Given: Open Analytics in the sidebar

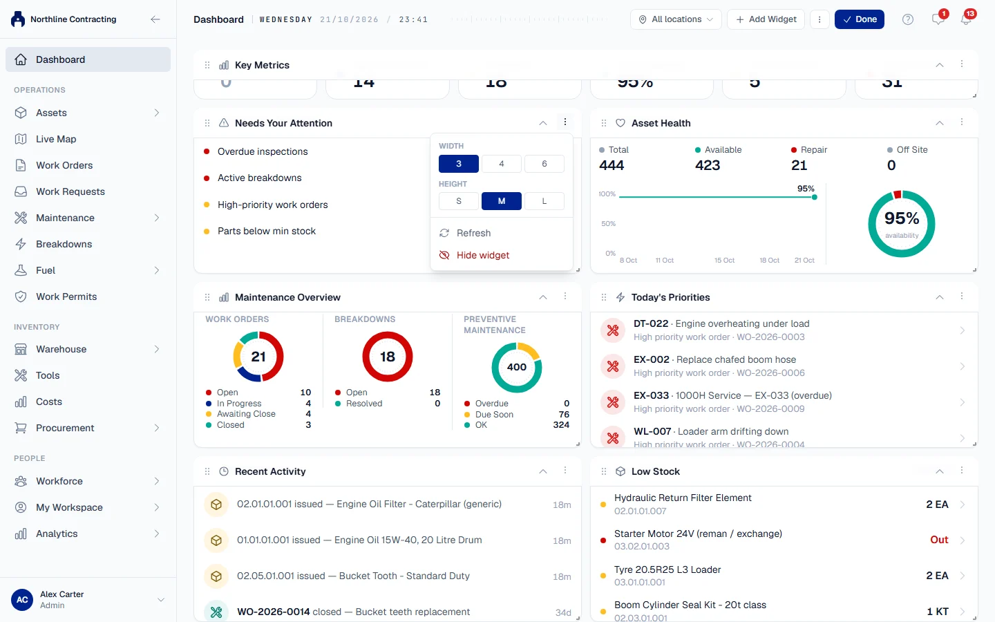Looking at the screenshot, I should click(x=88, y=534).
